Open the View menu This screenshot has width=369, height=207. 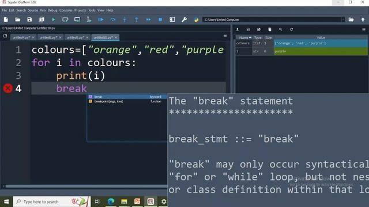point(101,10)
